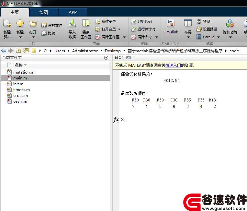Click Administrator in the address path
The width and height of the screenshot is (247, 211).
click(85, 51)
